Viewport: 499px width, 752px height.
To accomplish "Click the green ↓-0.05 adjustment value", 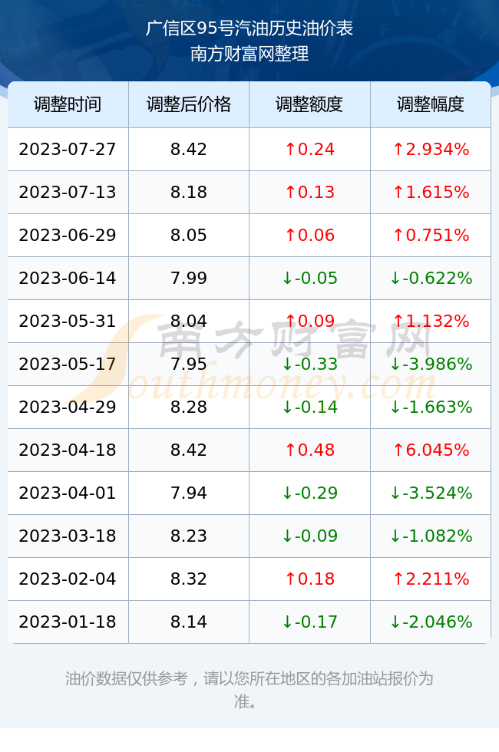I will click(x=309, y=278).
